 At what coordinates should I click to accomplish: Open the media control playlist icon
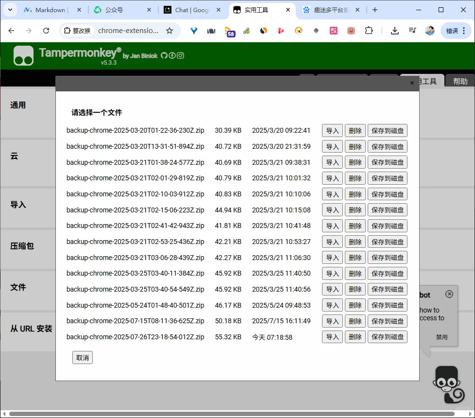coord(412,31)
